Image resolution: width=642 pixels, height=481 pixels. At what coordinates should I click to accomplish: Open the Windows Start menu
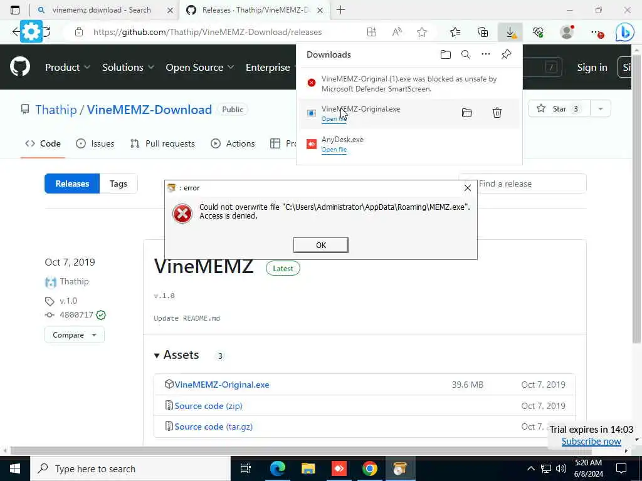tap(15, 468)
